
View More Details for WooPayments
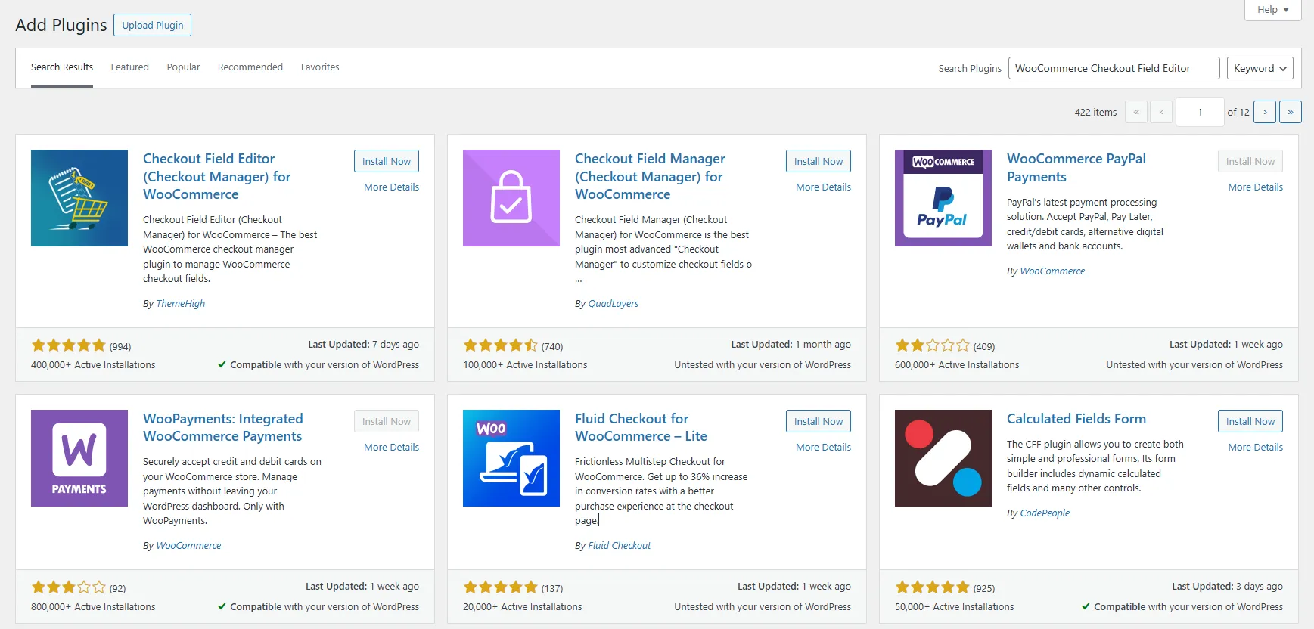[x=392, y=448]
